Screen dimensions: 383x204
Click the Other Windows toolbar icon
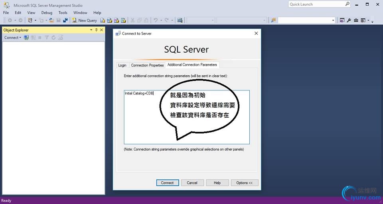click(363, 20)
